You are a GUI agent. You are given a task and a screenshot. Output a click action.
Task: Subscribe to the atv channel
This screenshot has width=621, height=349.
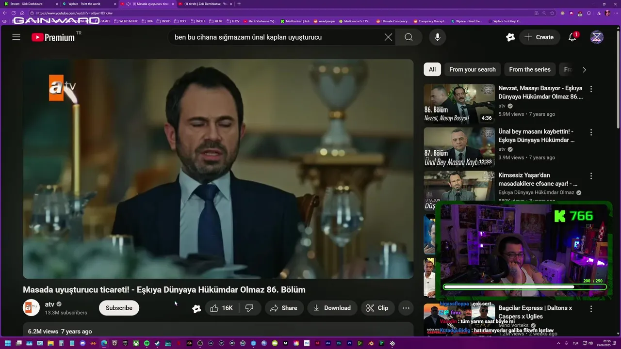(x=119, y=308)
